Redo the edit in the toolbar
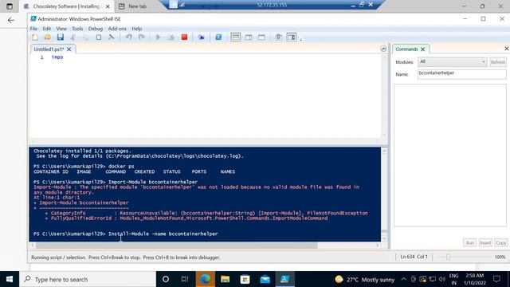Image resolution: width=510 pixels, height=287 pixels. coord(142,37)
